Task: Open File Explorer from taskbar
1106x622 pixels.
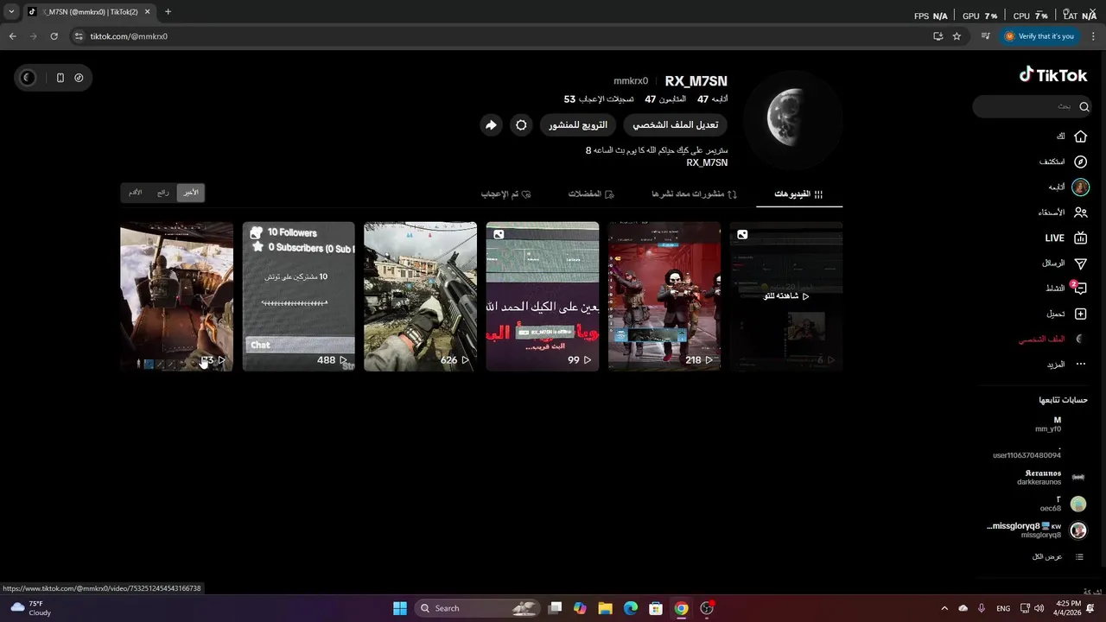Action: tap(605, 608)
